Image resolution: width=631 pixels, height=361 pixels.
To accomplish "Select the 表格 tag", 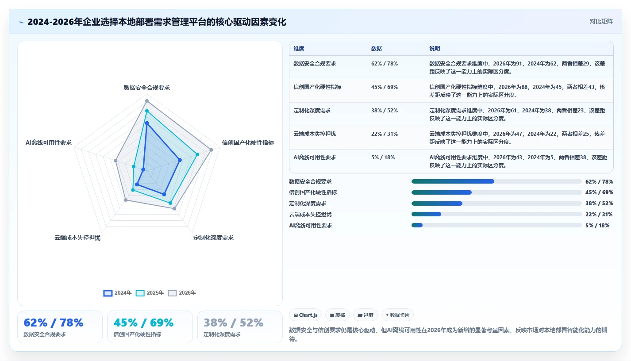I will tap(337, 315).
